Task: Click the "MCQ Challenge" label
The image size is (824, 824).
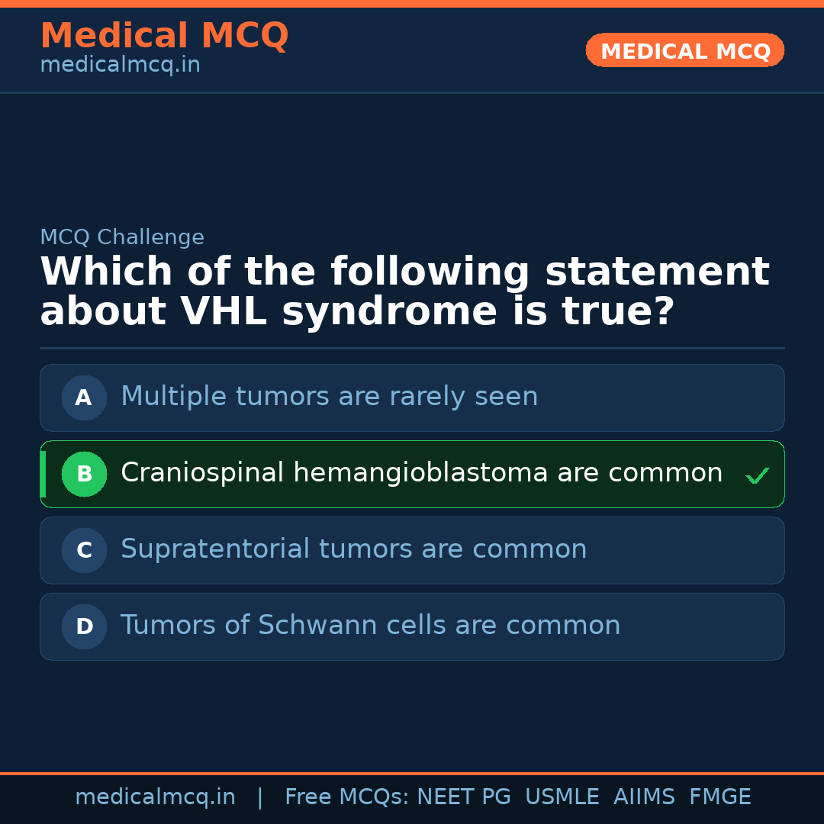Action: 122,237
